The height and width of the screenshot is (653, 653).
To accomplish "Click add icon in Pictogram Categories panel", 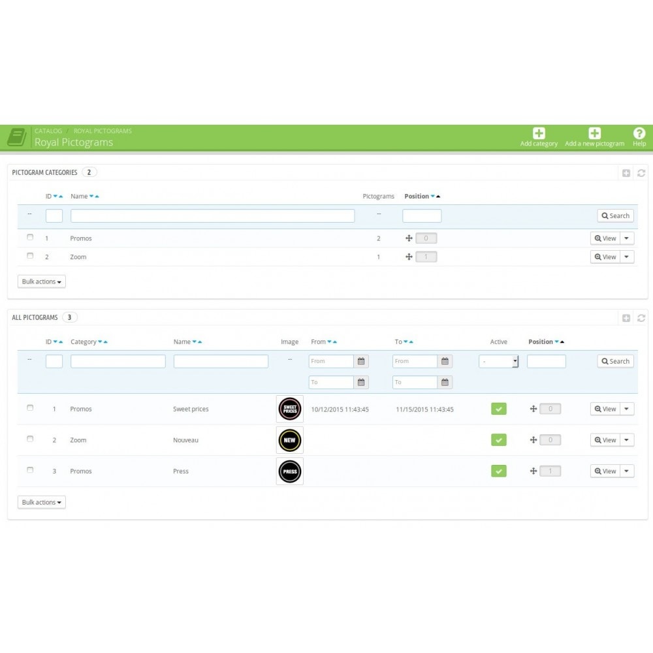I will 626,173.
